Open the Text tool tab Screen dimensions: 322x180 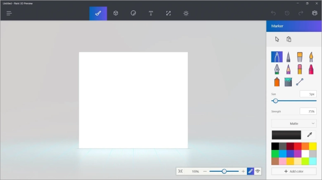click(151, 13)
